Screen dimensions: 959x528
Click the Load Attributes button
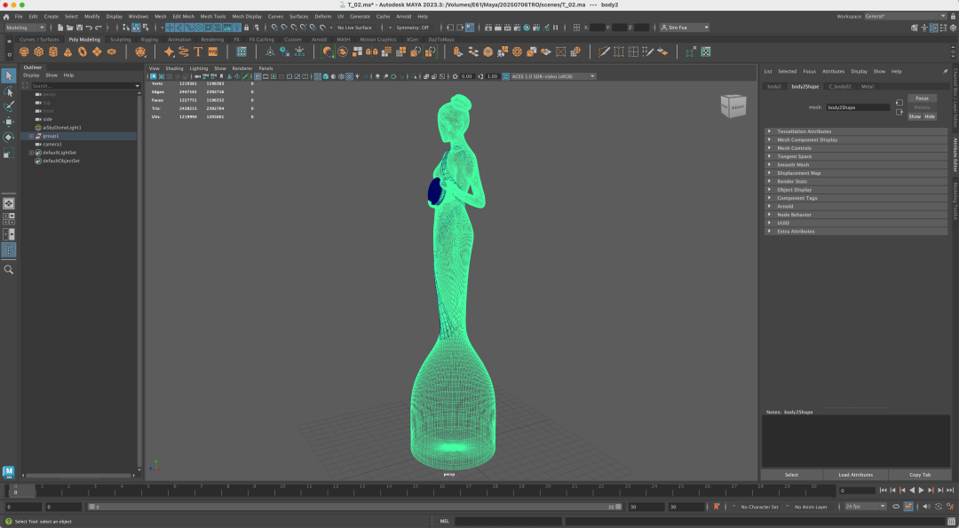855,475
